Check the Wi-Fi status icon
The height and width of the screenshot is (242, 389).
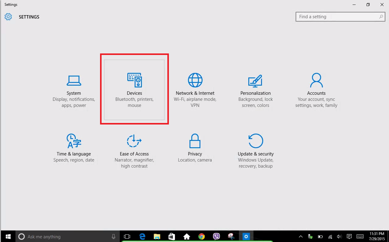330,236
